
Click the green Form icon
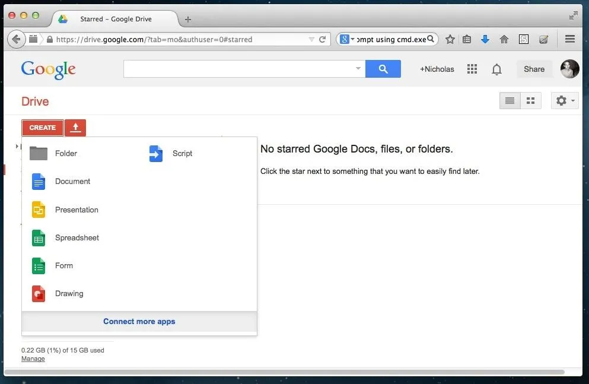point(39,266)
